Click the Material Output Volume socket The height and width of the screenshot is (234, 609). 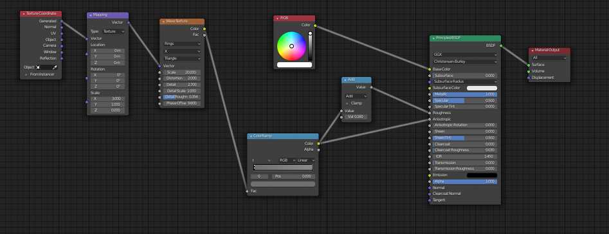[x=529, y=71]
